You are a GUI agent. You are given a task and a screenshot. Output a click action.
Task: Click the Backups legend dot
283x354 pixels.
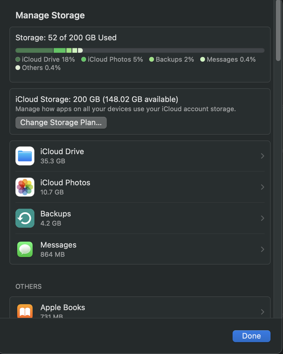151,59
